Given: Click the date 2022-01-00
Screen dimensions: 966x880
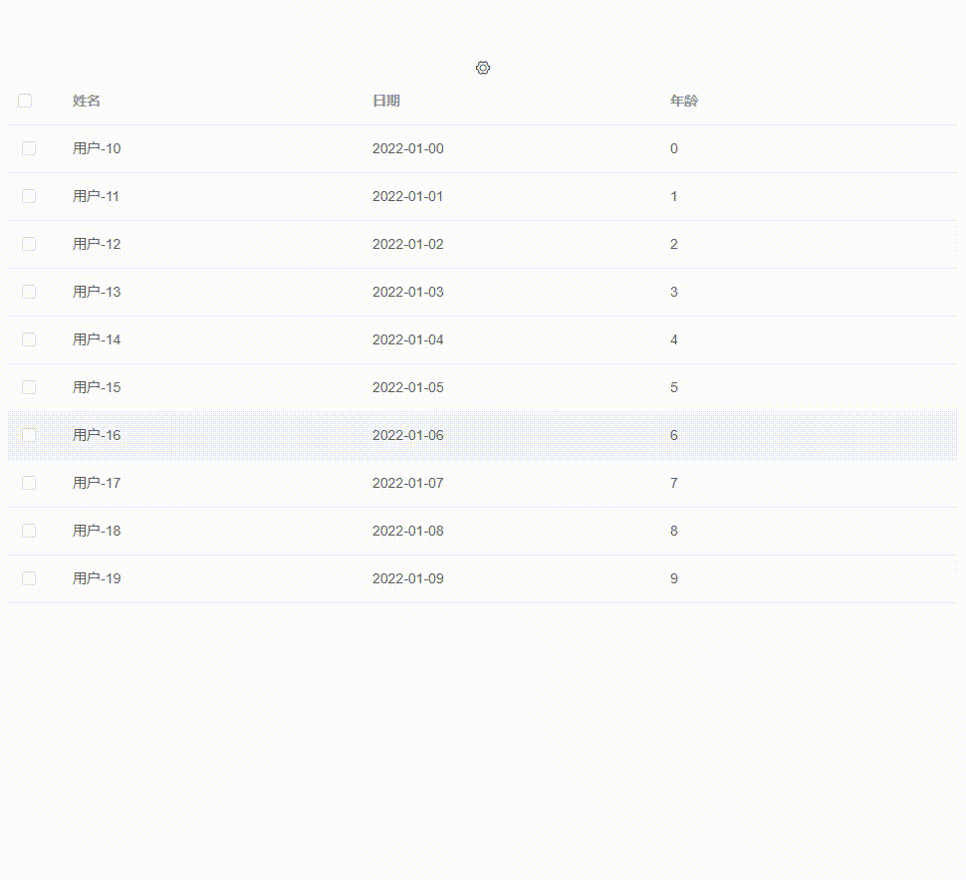Looking at the screenshot, I should pos(408,148).
